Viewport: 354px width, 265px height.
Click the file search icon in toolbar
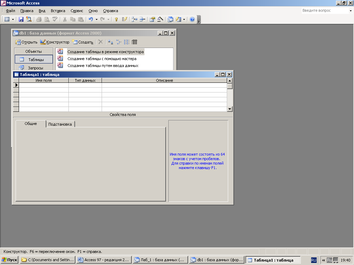[x=29, y=19]
